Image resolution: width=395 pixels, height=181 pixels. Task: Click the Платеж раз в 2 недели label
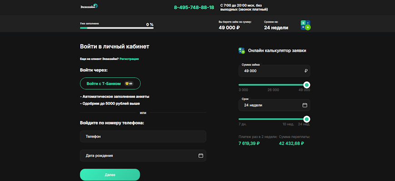pyautogui.click(x=258, y=137)
